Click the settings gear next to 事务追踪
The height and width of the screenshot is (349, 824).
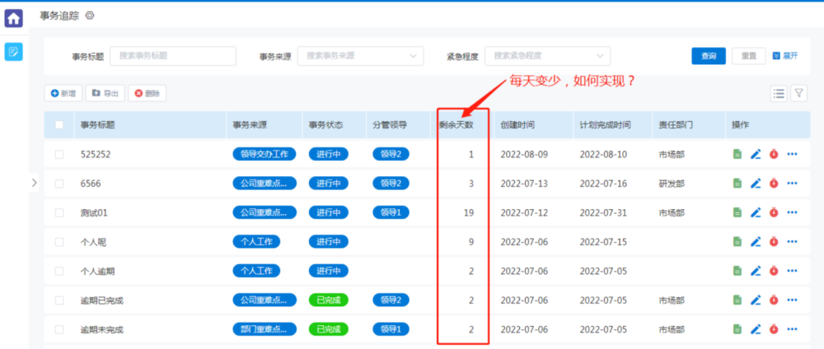[90, 16]
